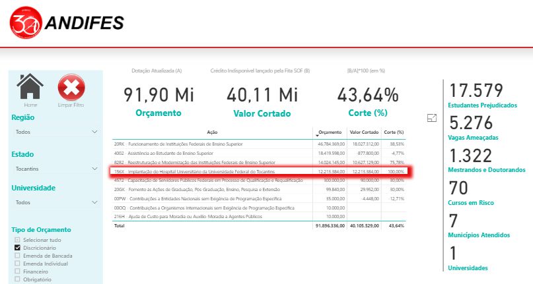Image resolution: width=533 pixels, height=284 pixels.
Task: Sort table by Valor Cortado header
Action: click(363, 132)
